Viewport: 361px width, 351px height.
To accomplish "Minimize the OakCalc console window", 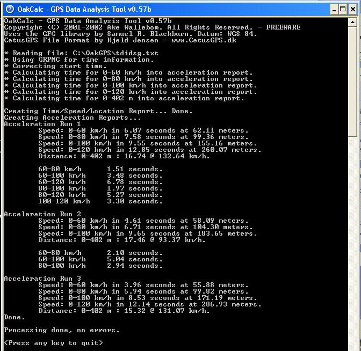I will 334,10.
